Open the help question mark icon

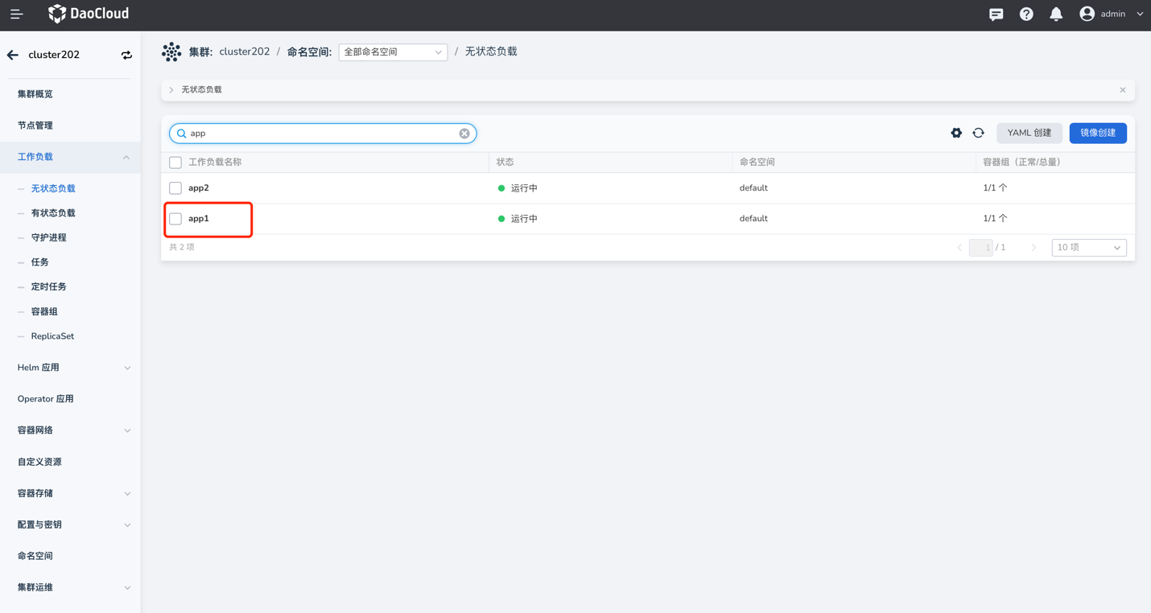[x=1026, y=14]
